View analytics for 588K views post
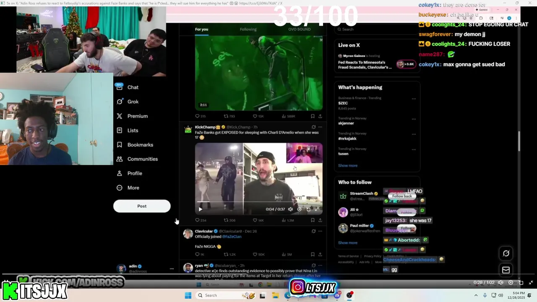537x302 pixels. pos(289,116)
